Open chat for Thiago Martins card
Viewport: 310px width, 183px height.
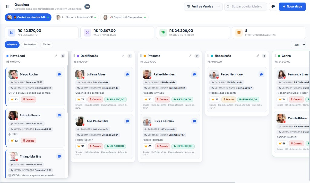coord(59,156)
